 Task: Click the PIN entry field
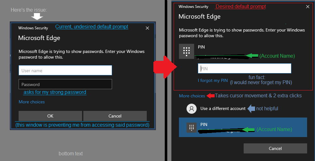tap(245, 69)
